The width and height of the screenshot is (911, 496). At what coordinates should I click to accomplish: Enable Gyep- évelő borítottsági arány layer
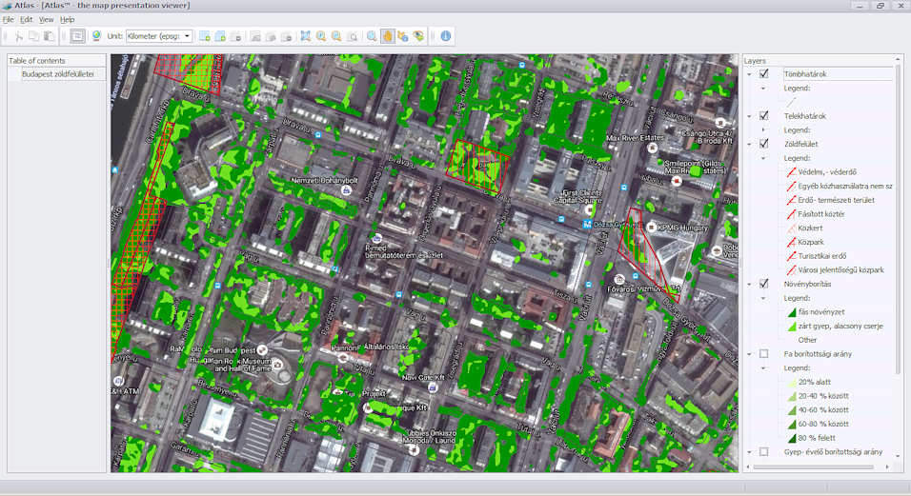click(764, 451)
